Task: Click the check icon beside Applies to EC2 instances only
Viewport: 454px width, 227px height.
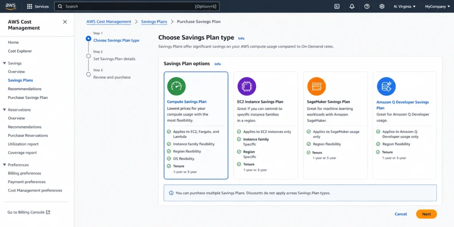Action: click(x=239, y=131)
